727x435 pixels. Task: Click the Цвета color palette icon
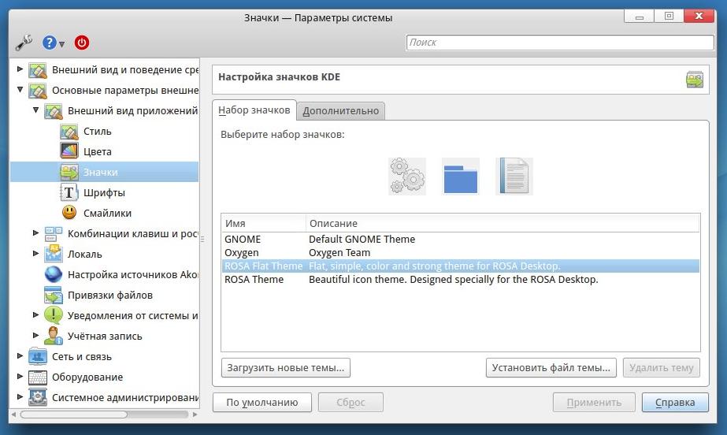tap(69, 151)
